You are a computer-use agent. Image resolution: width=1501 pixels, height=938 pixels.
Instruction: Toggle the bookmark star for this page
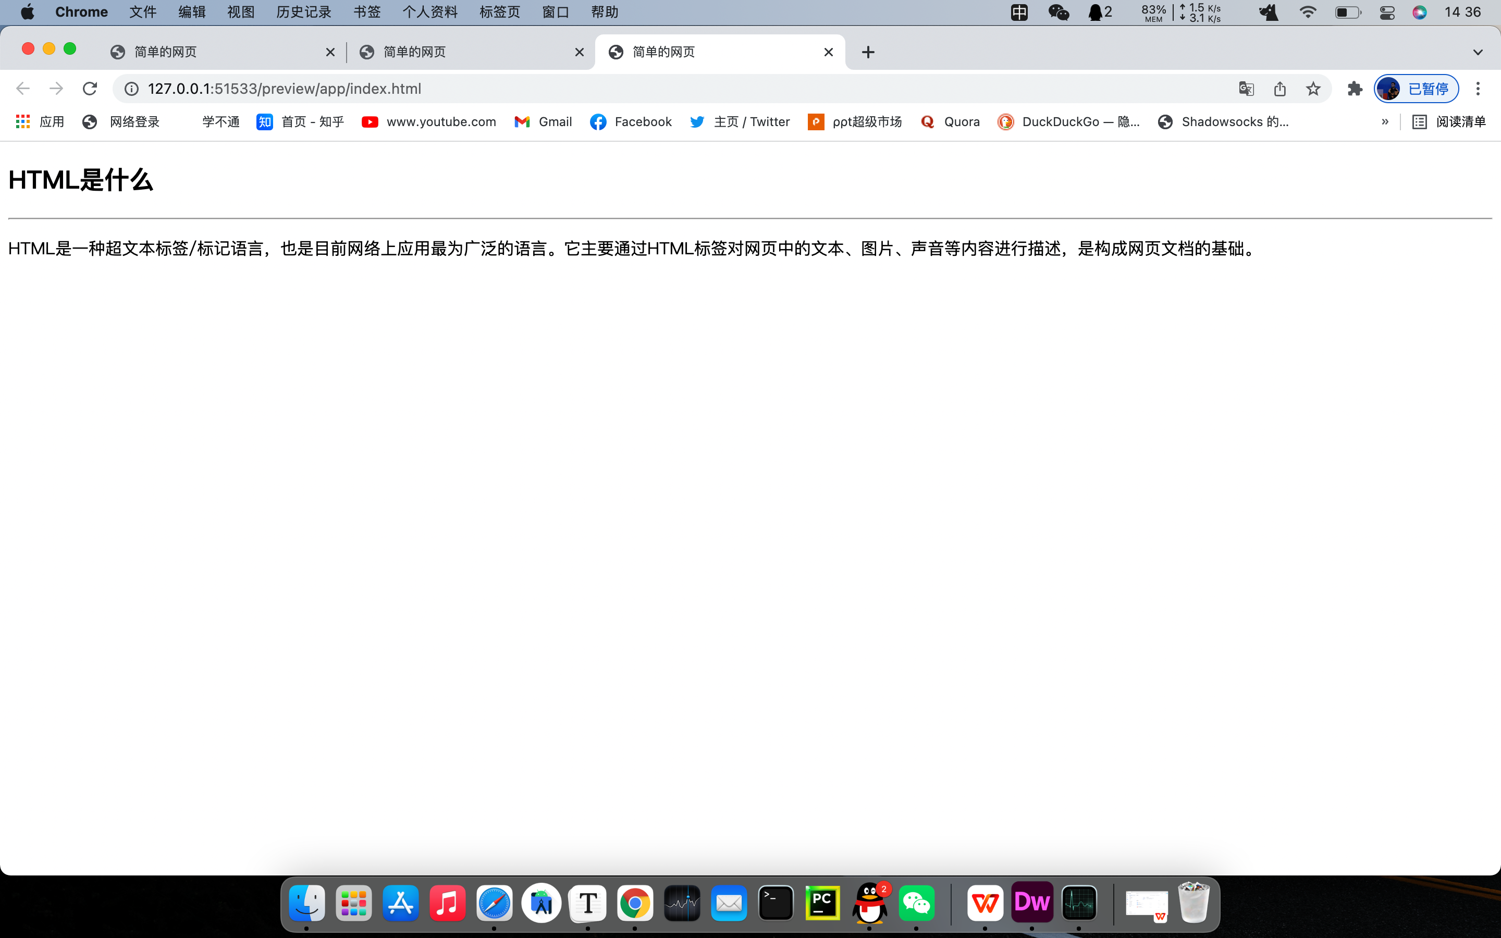point(1313,88)
